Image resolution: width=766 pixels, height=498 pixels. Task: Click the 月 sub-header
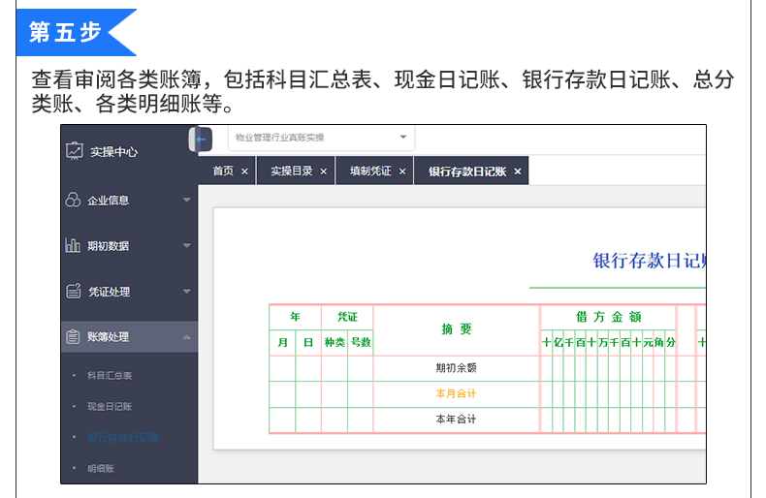pos(282,342)
